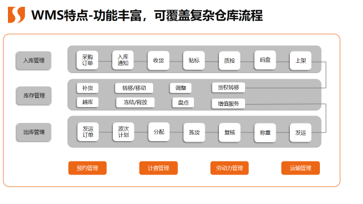The width and height of the screenshot is (363, 204).
Task: Select the 称重 step box
Action: click(x=265, y=133)
